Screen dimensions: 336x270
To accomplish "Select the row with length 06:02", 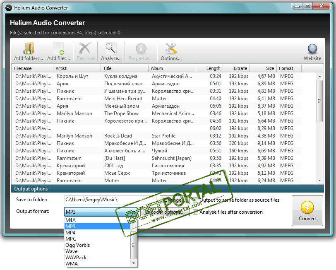I will [156, 128].
